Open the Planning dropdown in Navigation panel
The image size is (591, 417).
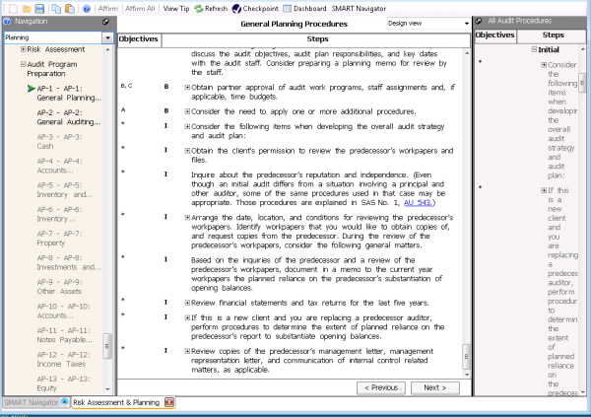tap(107, 37)
